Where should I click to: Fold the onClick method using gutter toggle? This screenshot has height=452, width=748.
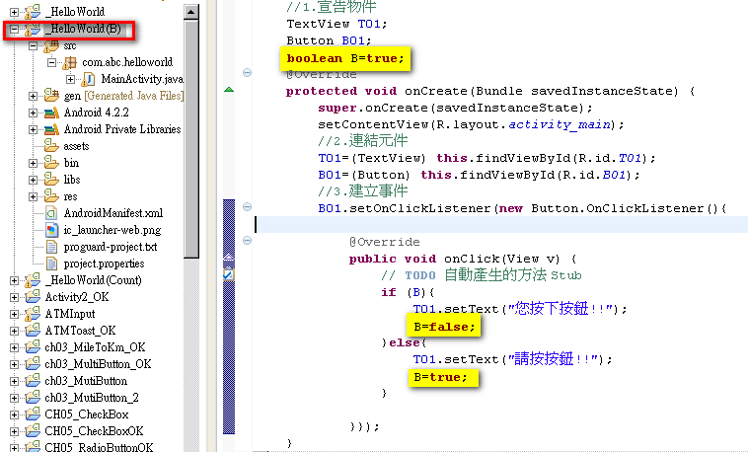pos(247,240)
